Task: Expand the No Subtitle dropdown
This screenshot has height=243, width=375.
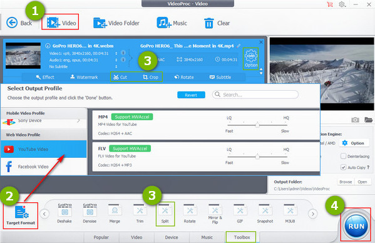Action: pyautogui.click(x=116, y=66)
